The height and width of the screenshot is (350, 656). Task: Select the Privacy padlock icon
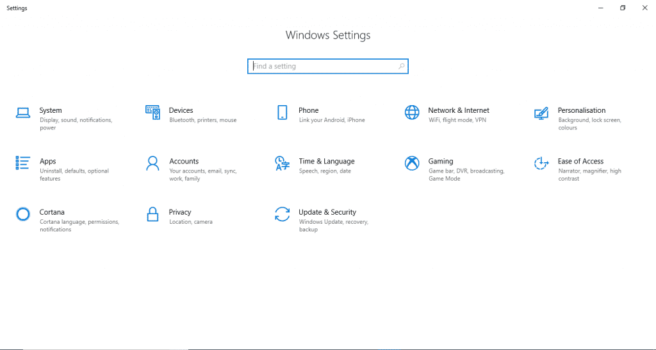click(152, 214)
